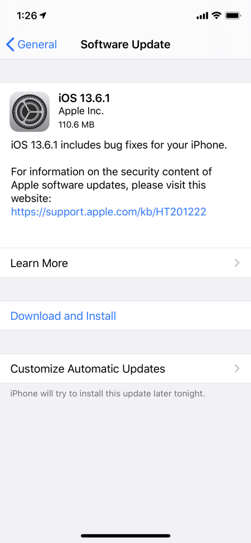Image resolution: width=251 pixels, height=543 pixels.
Task: Tap the cellular signal bars icon
Action: (x=202, y=16)
